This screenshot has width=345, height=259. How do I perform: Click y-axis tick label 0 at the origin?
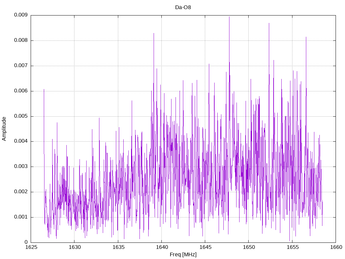click(26, 242)
